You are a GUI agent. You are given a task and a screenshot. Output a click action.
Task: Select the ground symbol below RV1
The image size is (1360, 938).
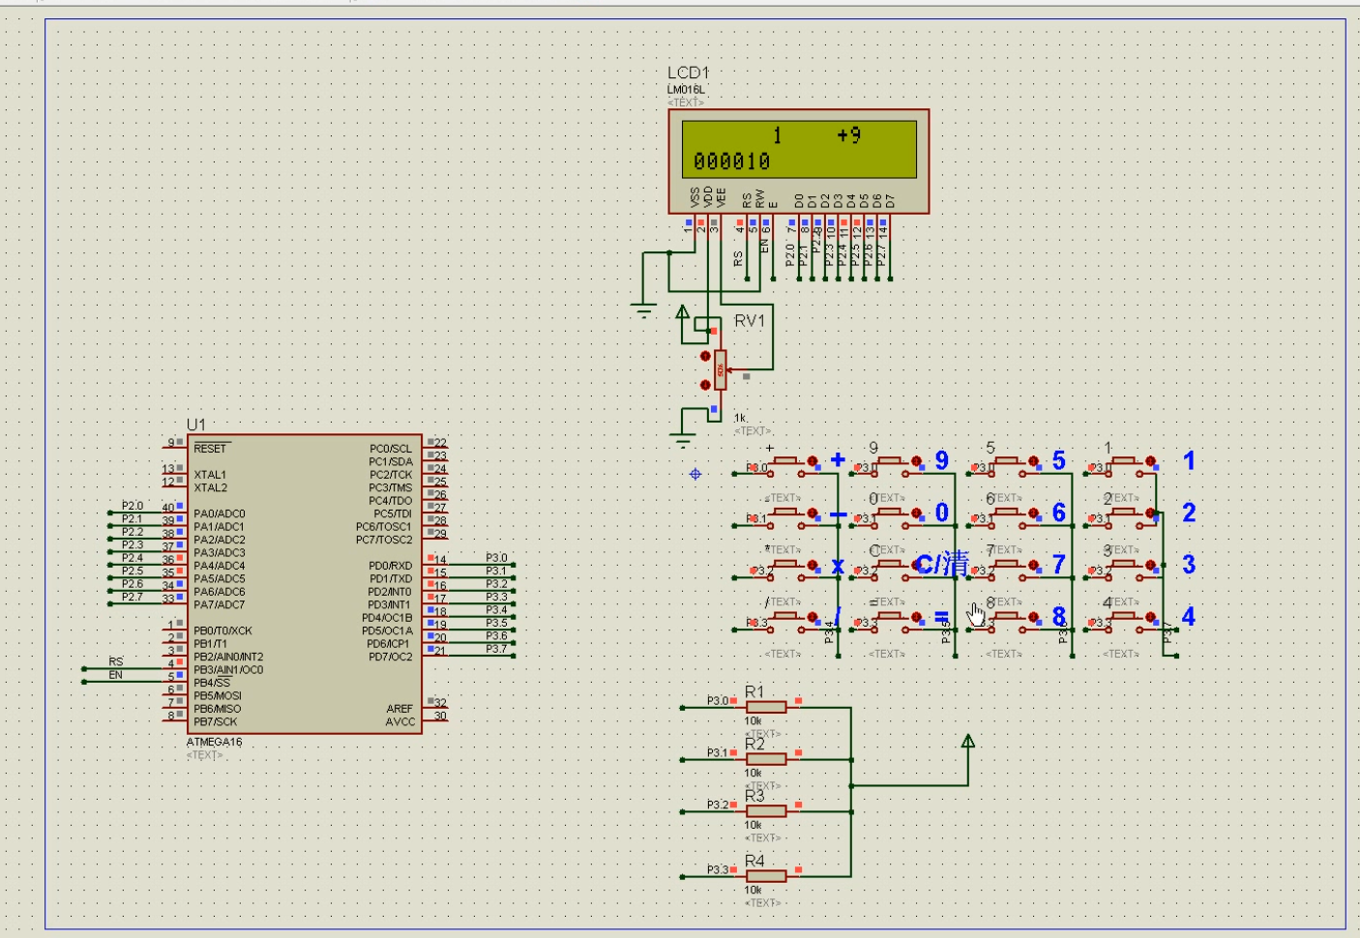pos(683,441)
